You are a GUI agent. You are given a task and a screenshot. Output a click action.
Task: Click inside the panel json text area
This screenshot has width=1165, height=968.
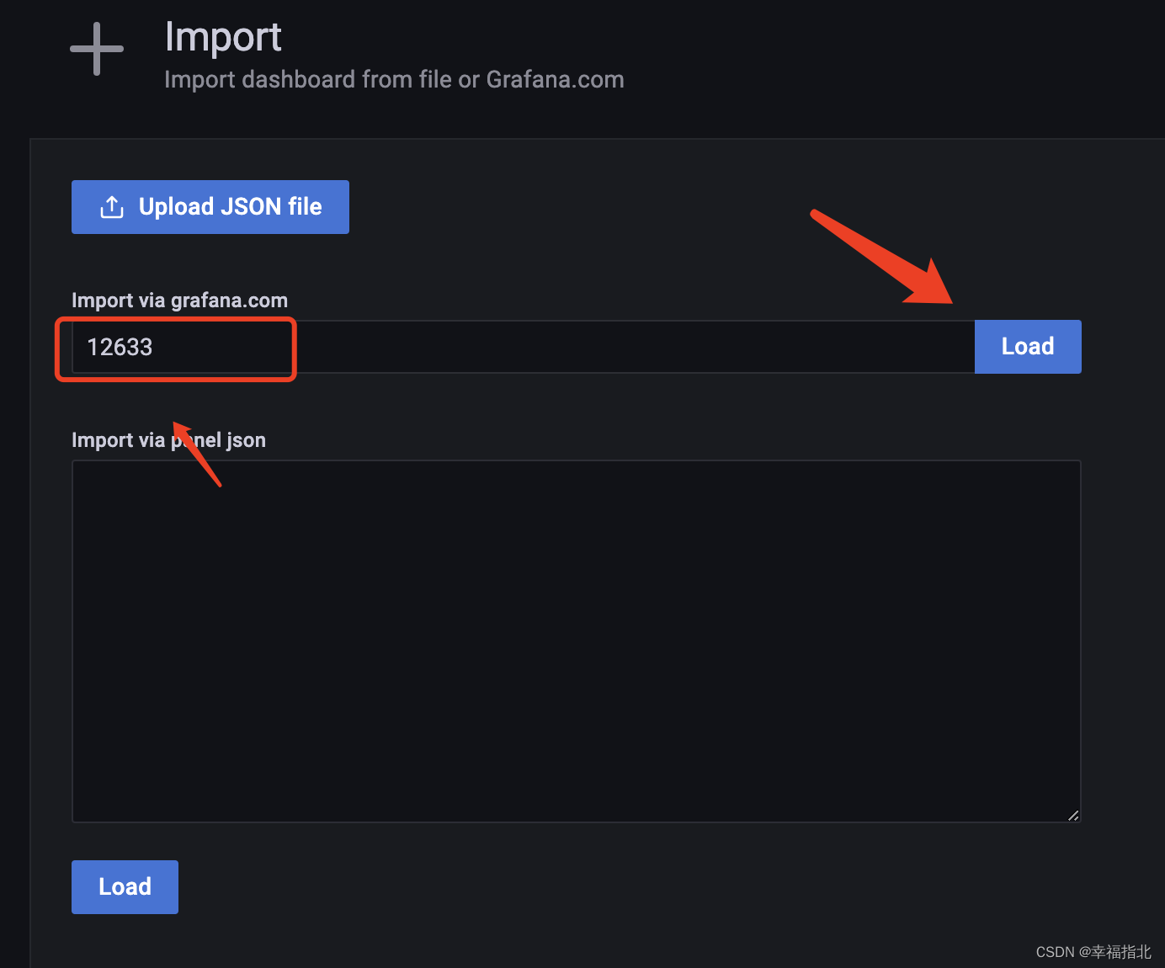coord(577,641)
